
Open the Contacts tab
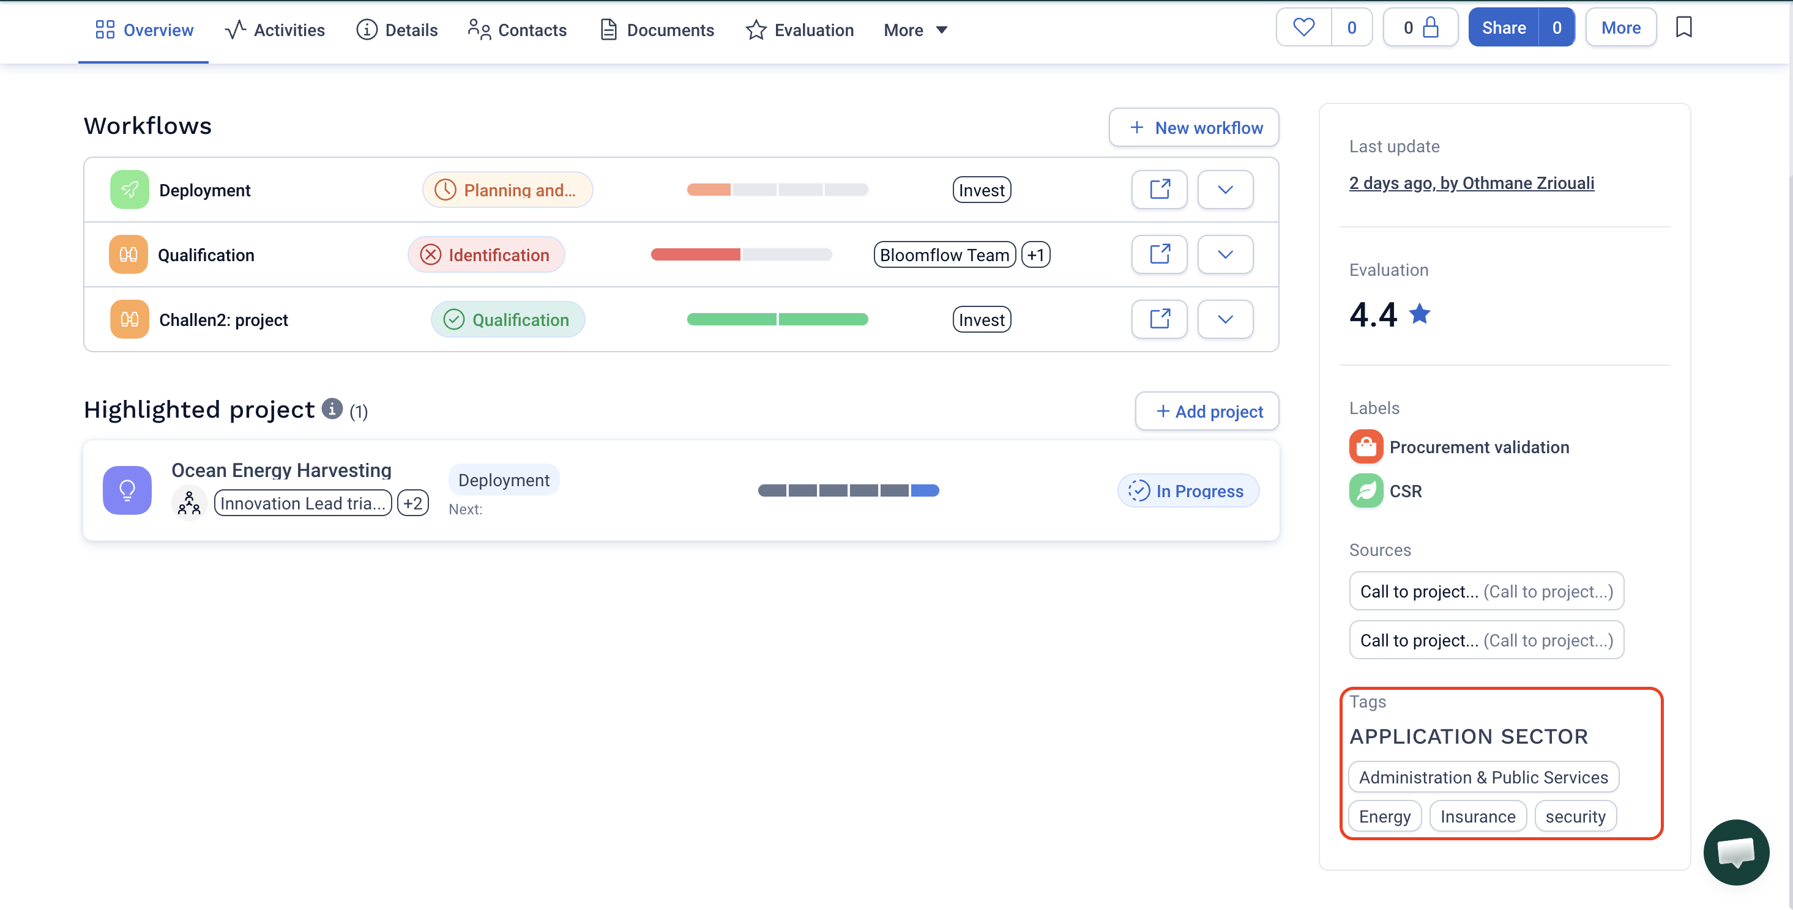point(517,30)
